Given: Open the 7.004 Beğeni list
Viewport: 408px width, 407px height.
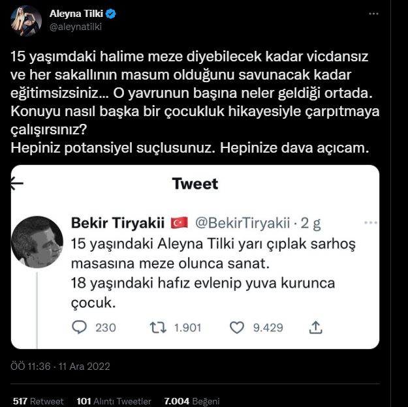Looking at the screenshot, I should (191, 400).
